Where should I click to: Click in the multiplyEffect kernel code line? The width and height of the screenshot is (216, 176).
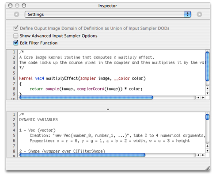[x=83, y=78]
